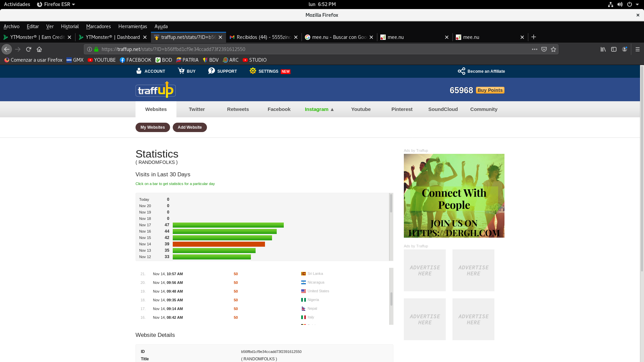Click the visits chart vertical scrollbar
The image size is (644, 362).
point(391,203)
